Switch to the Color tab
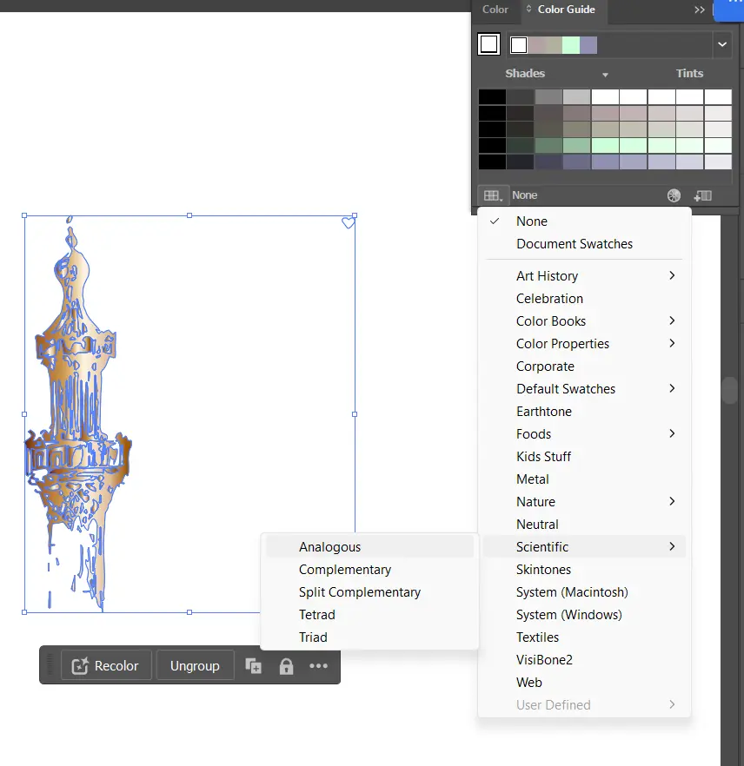 click(x=494, y=10)
